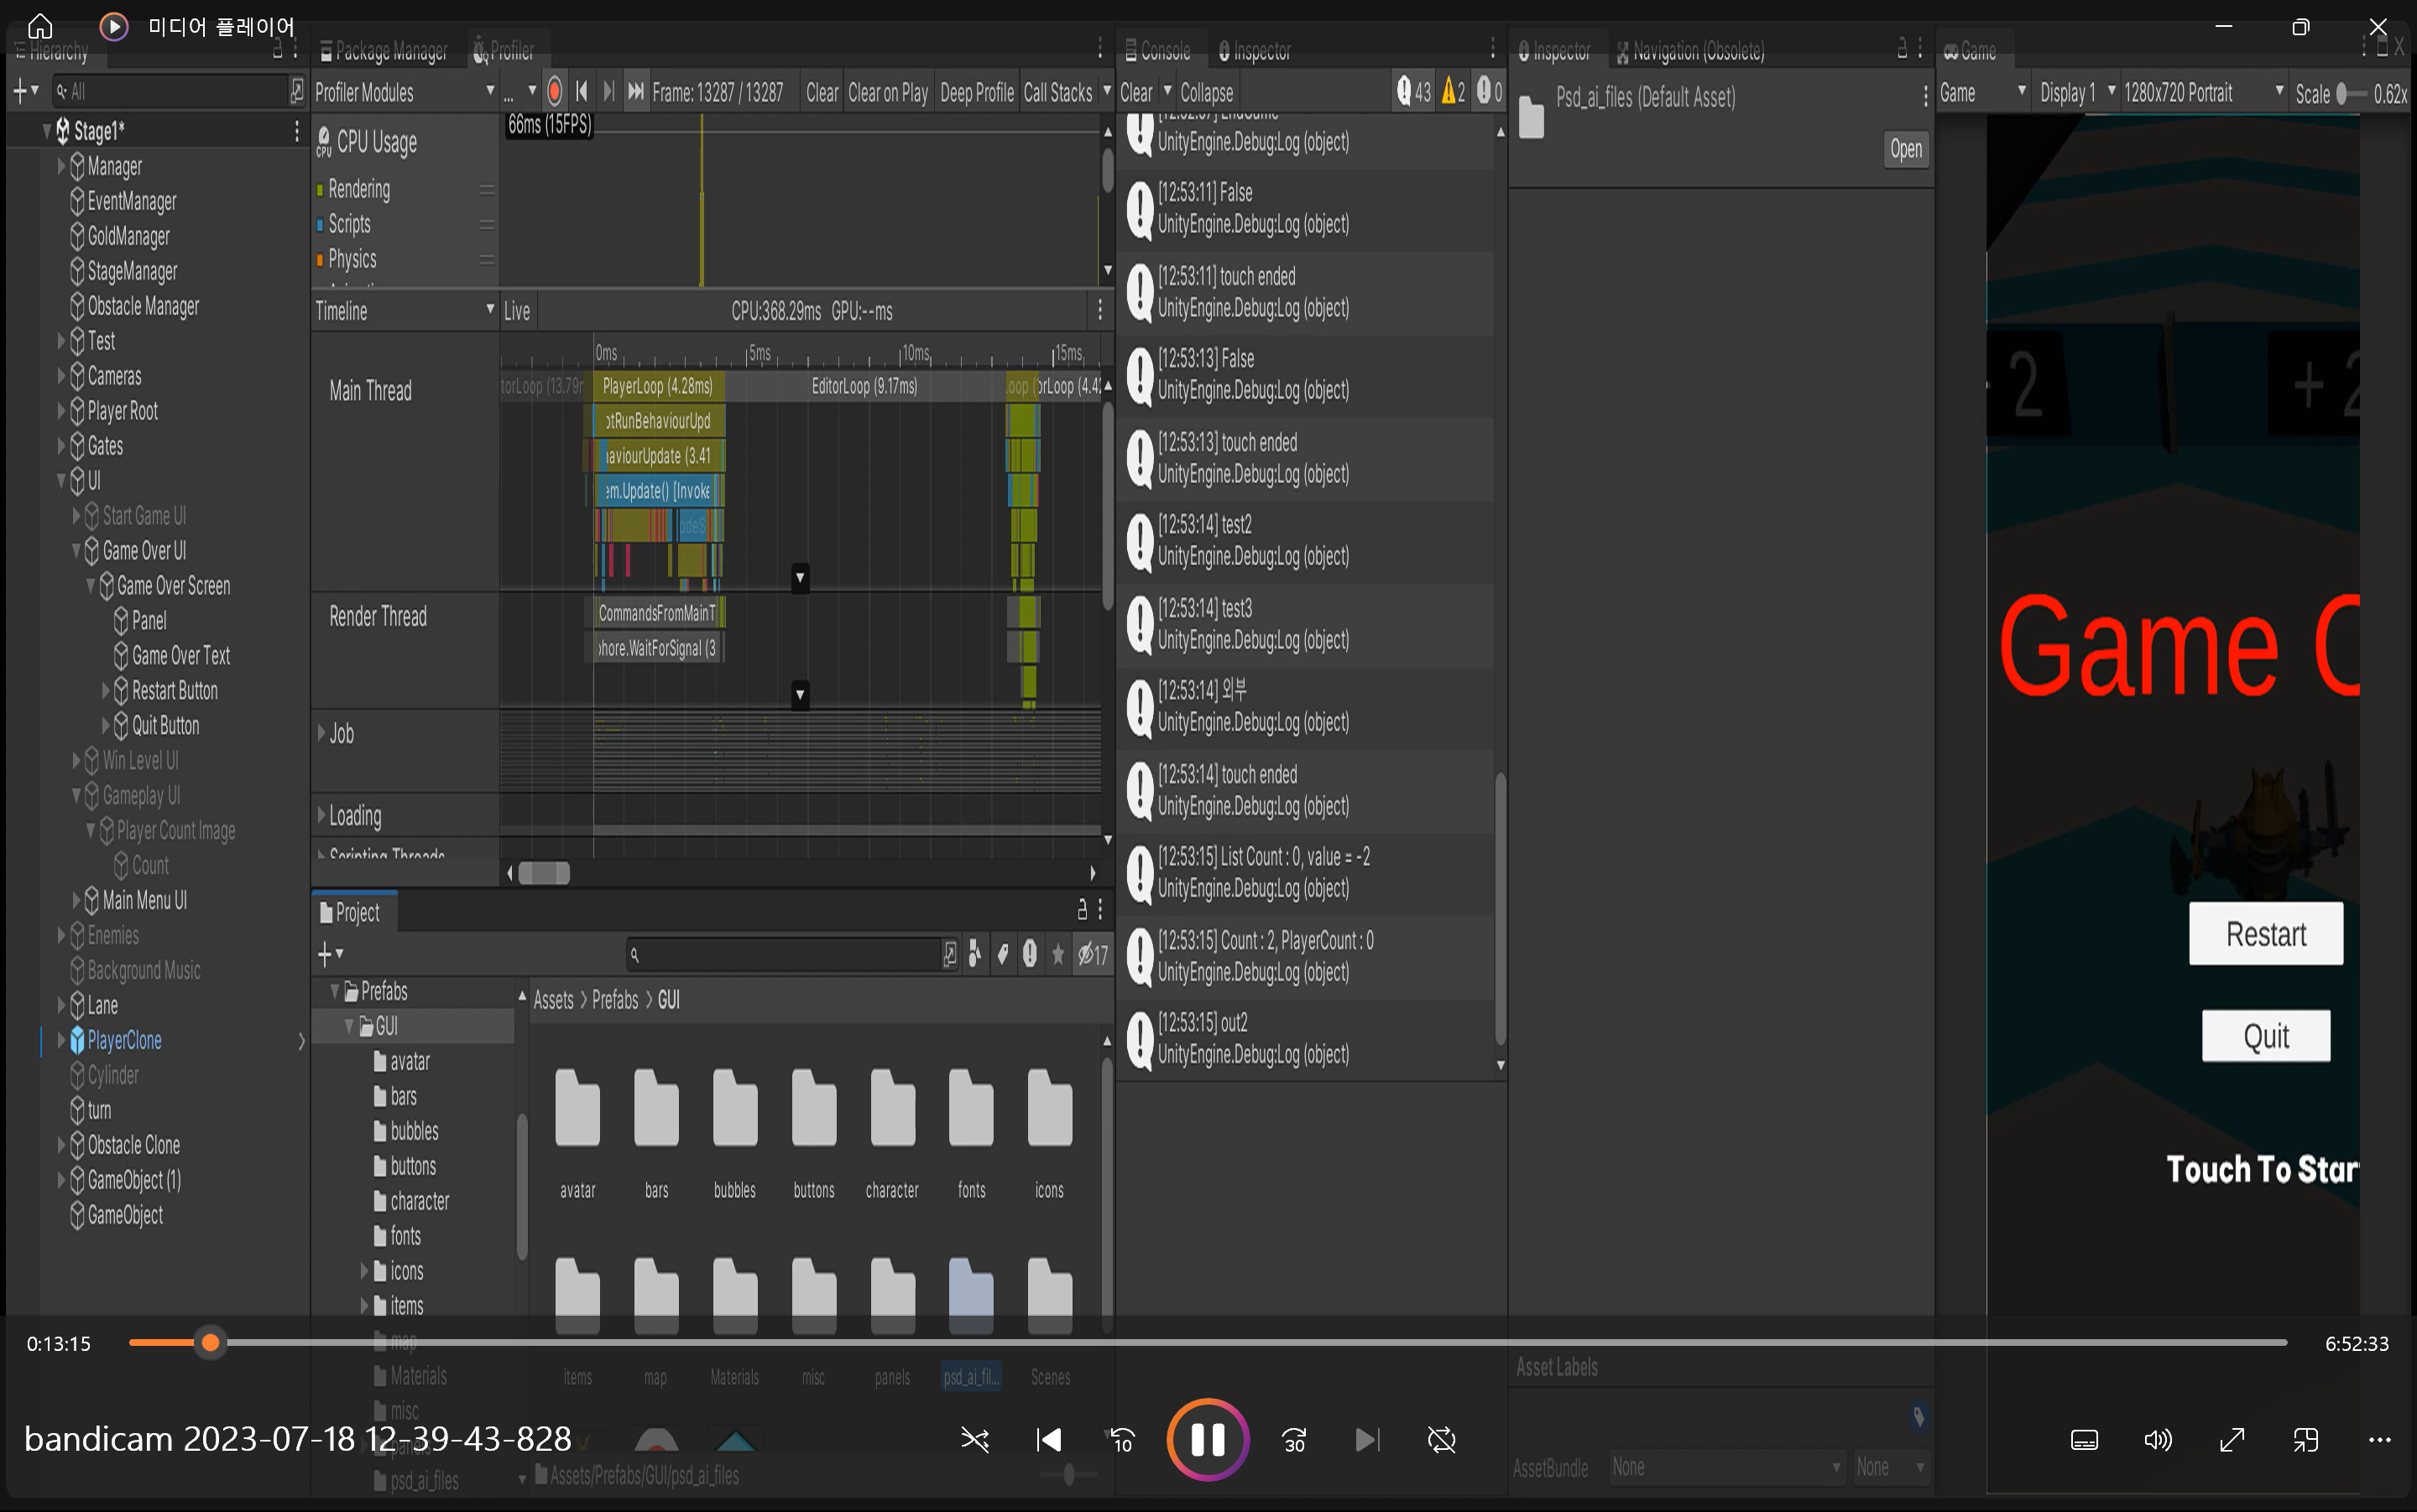Click the Clear button in Profiler toolbar

tap(822, 93)
